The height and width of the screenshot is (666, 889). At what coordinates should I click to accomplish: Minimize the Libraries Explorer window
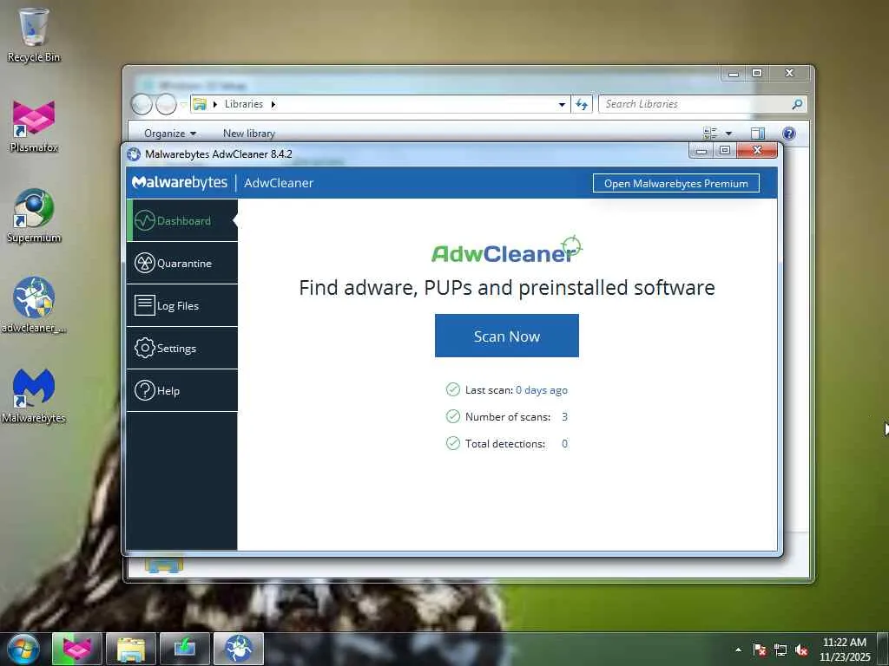tap(733, 73)
